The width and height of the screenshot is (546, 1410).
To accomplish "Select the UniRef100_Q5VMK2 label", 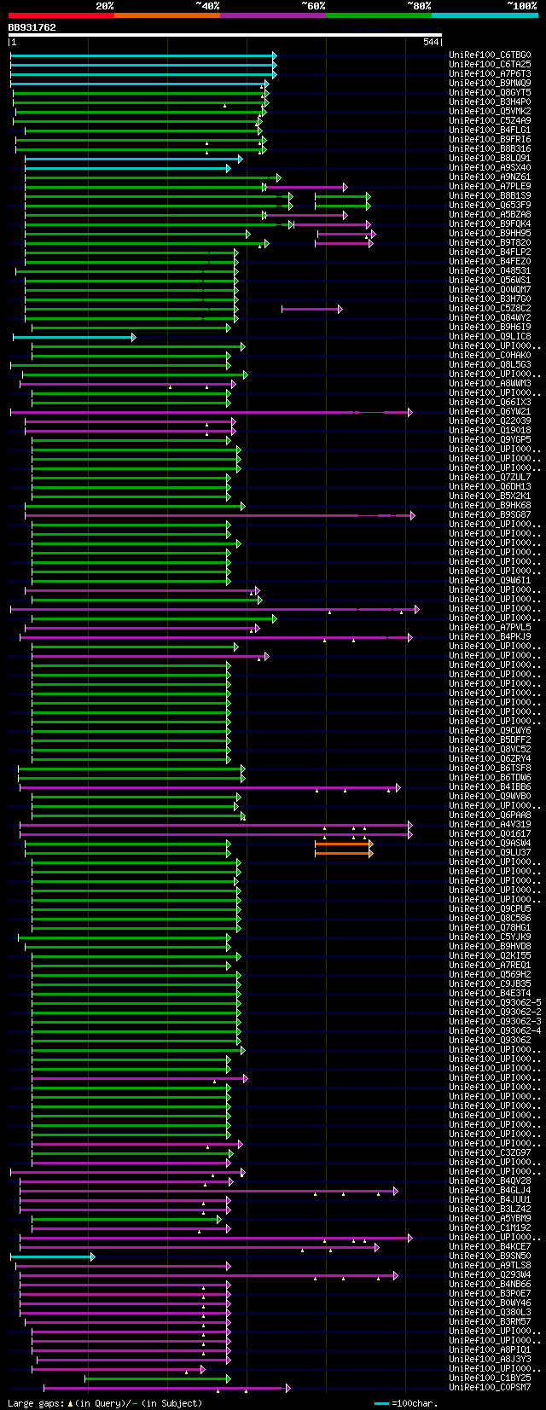I will (x=490, y=112).
